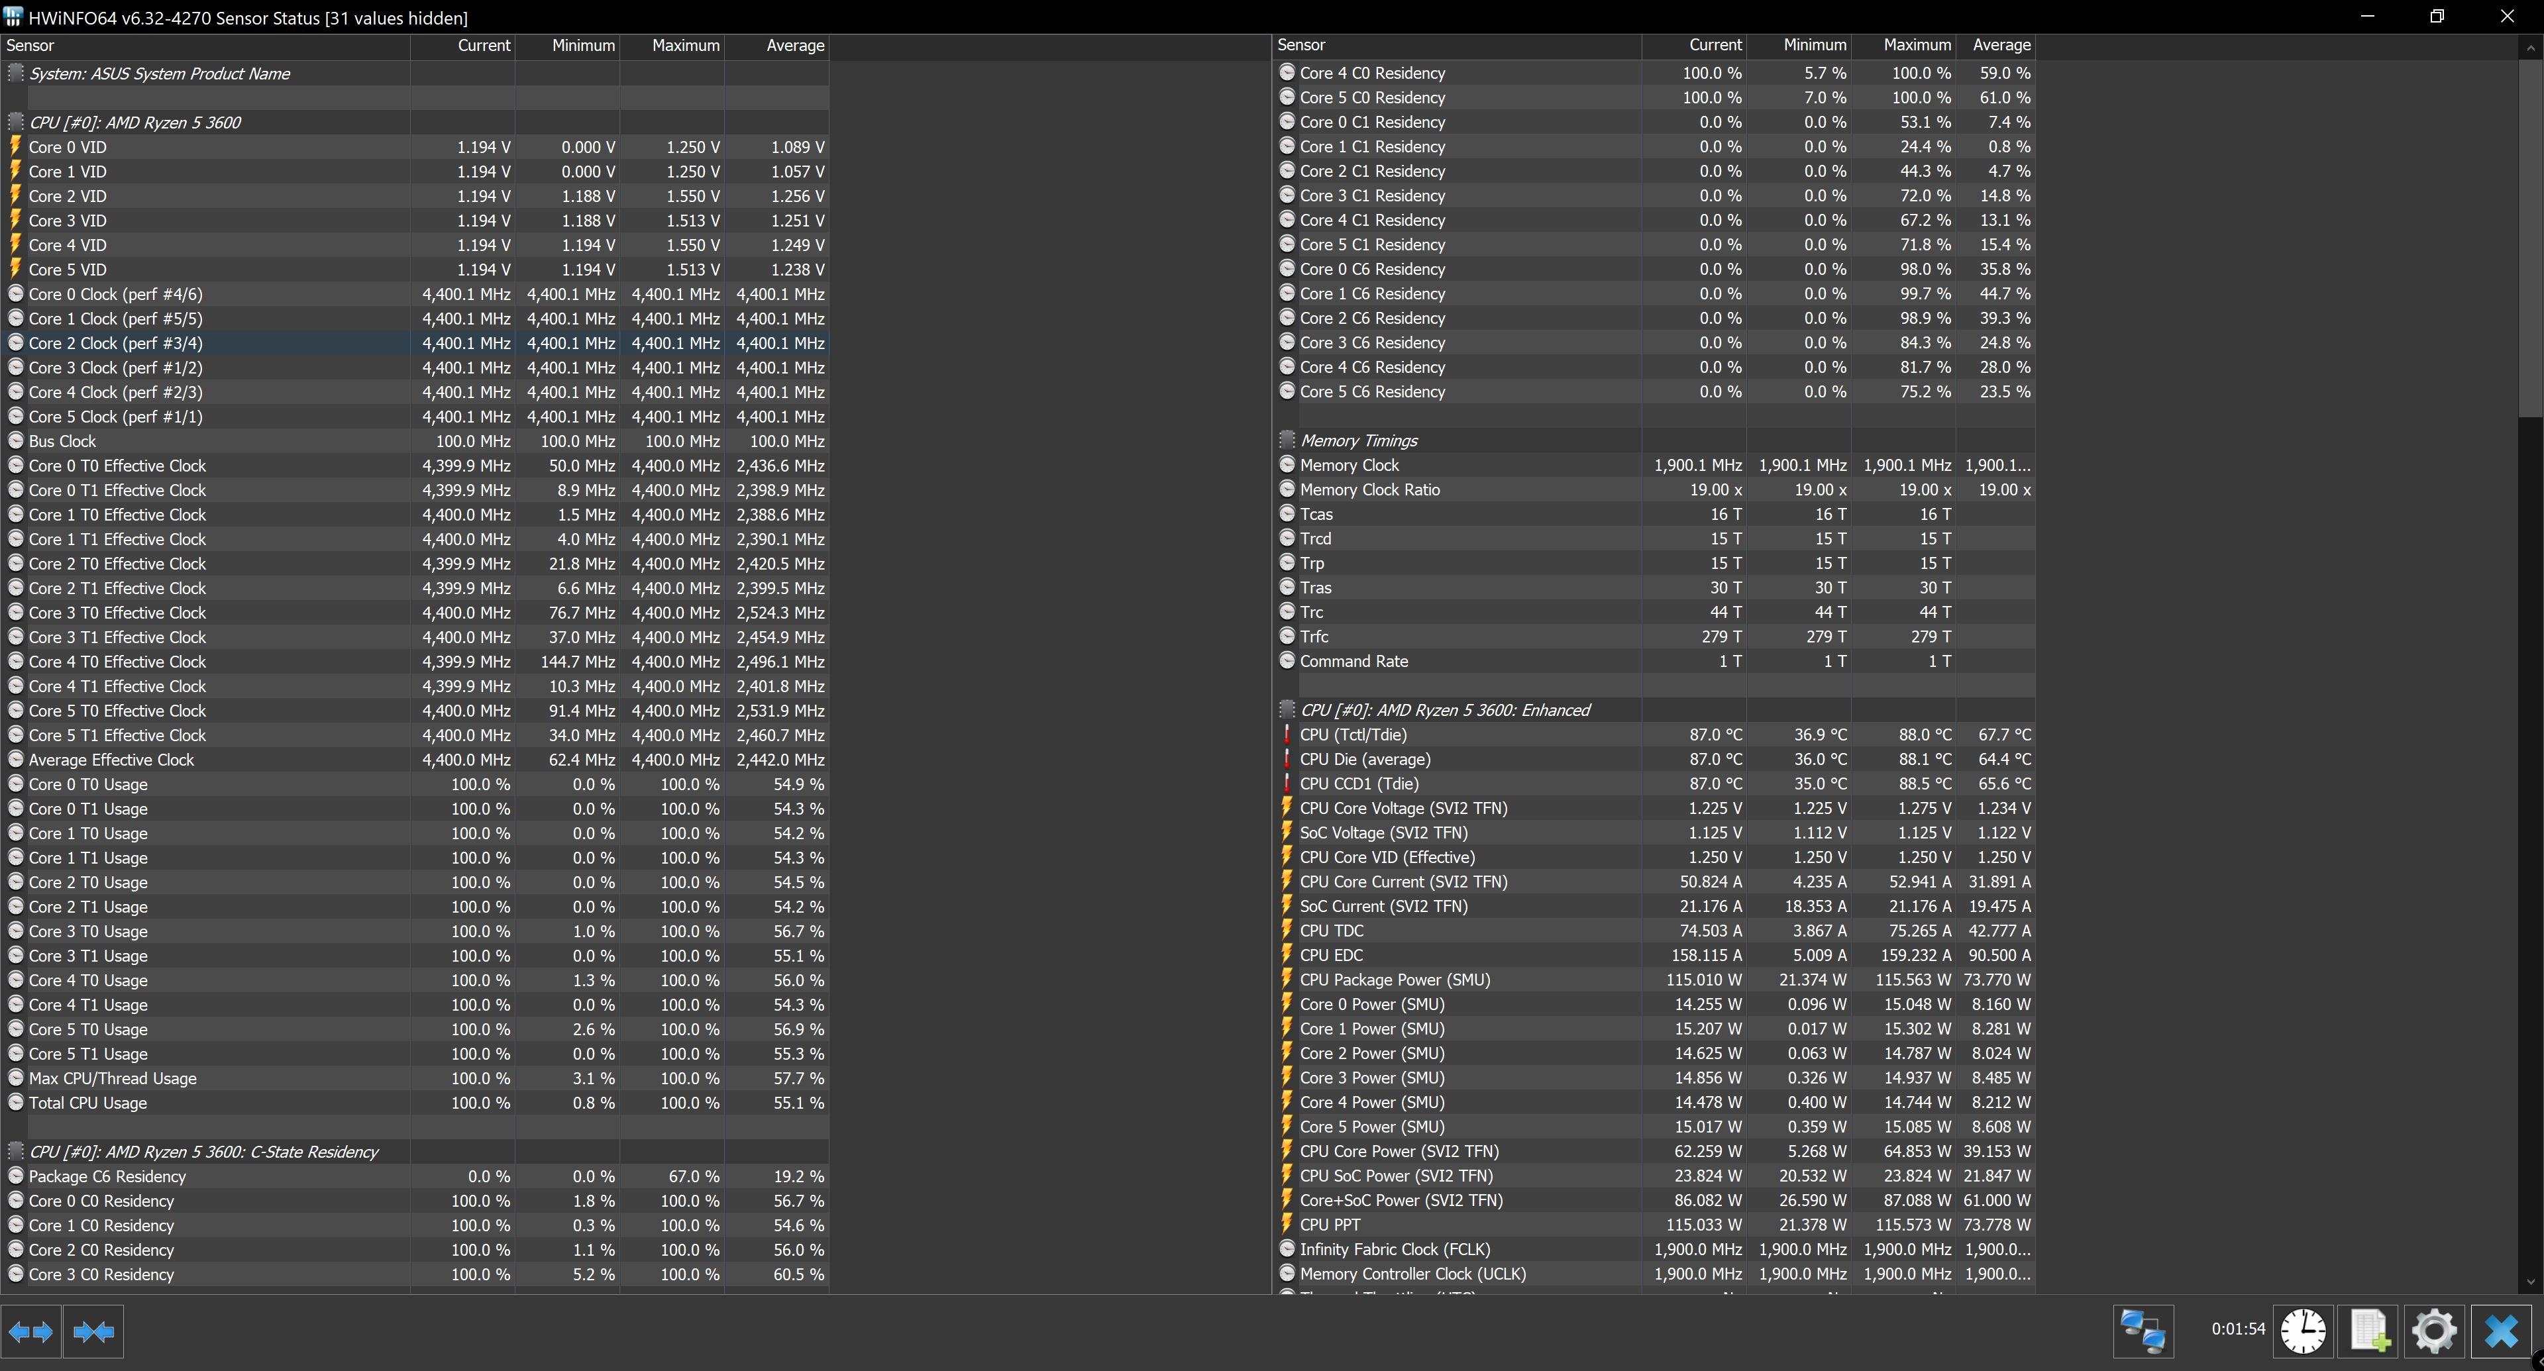Click the CPU TDC lightning icon
The image size is (2544, 1371).
(x=1286, y=930)
